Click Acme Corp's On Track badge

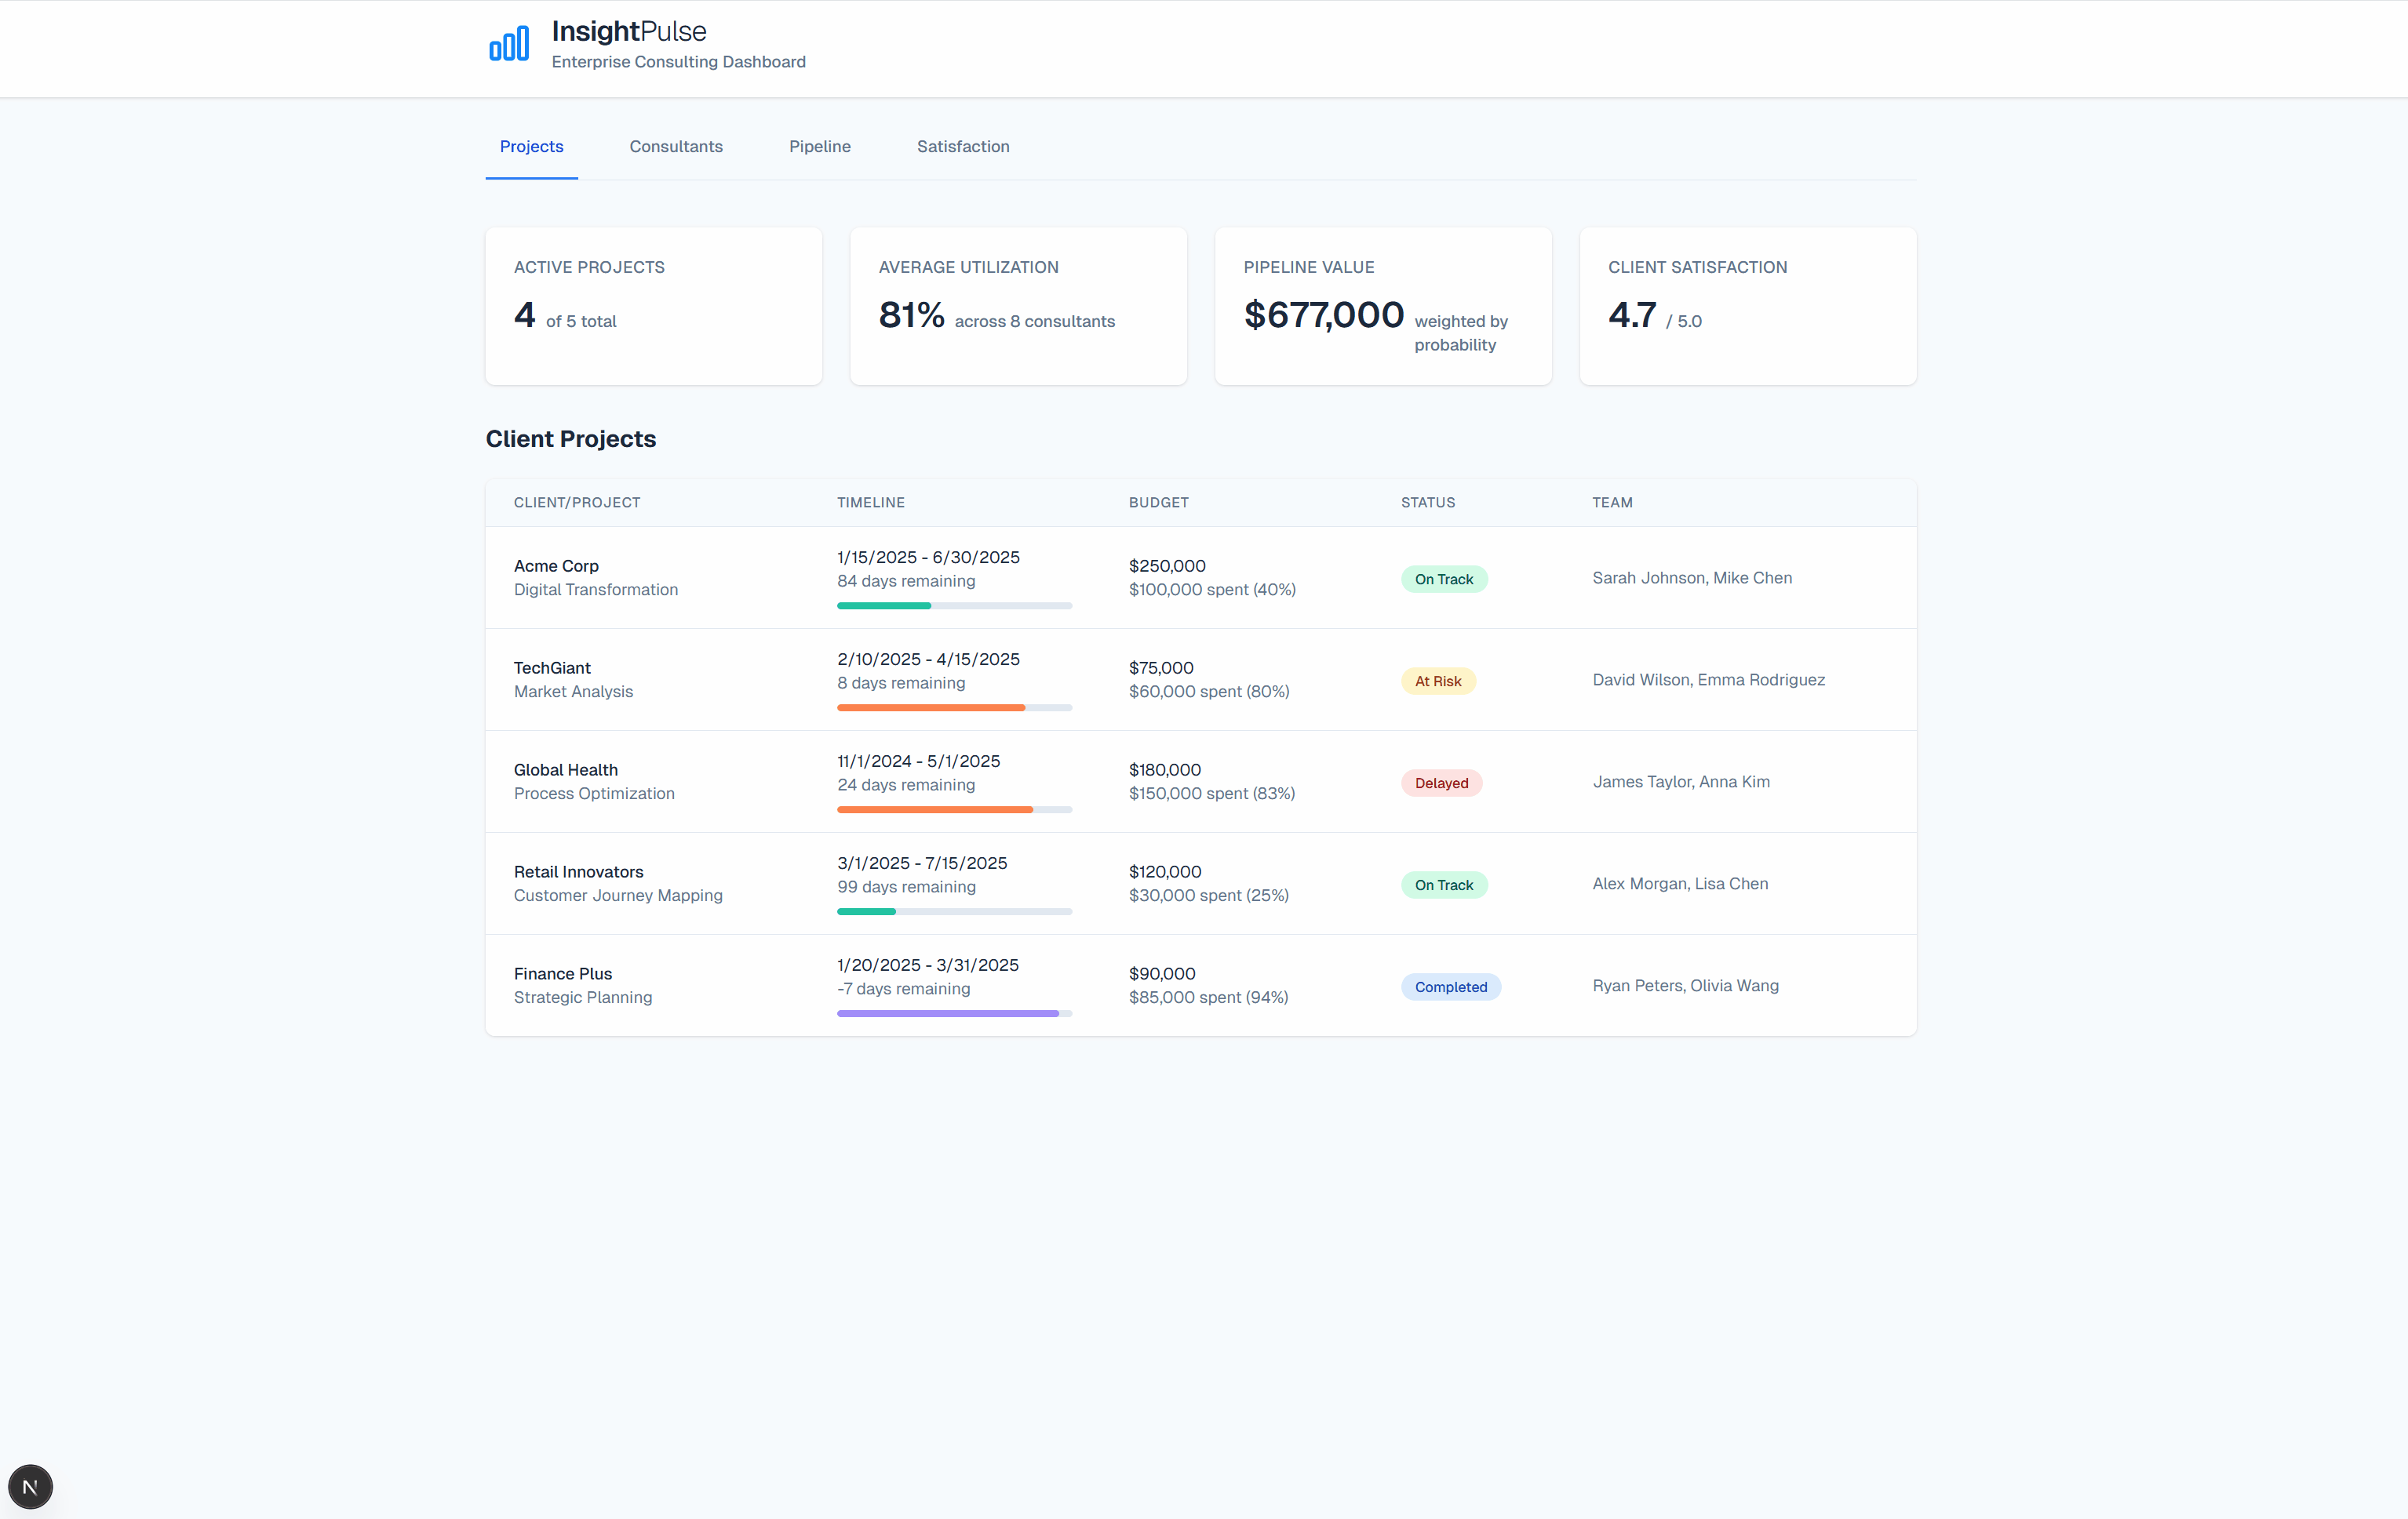pyautogui.click(x=1443, y=580)
